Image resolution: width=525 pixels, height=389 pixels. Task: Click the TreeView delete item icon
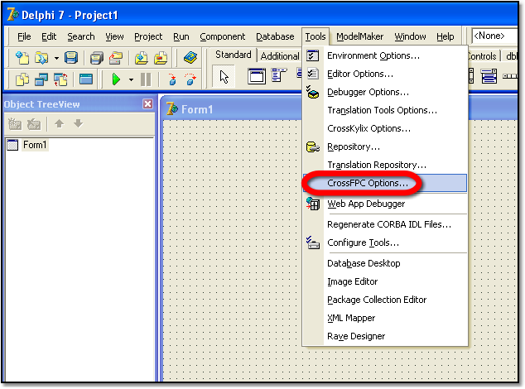pos(34,124)
